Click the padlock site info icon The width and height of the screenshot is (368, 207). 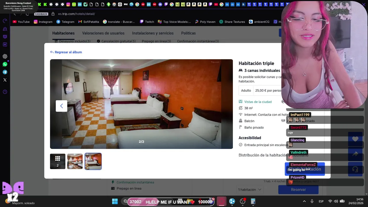pyautogui.click(x=53, y=14)
